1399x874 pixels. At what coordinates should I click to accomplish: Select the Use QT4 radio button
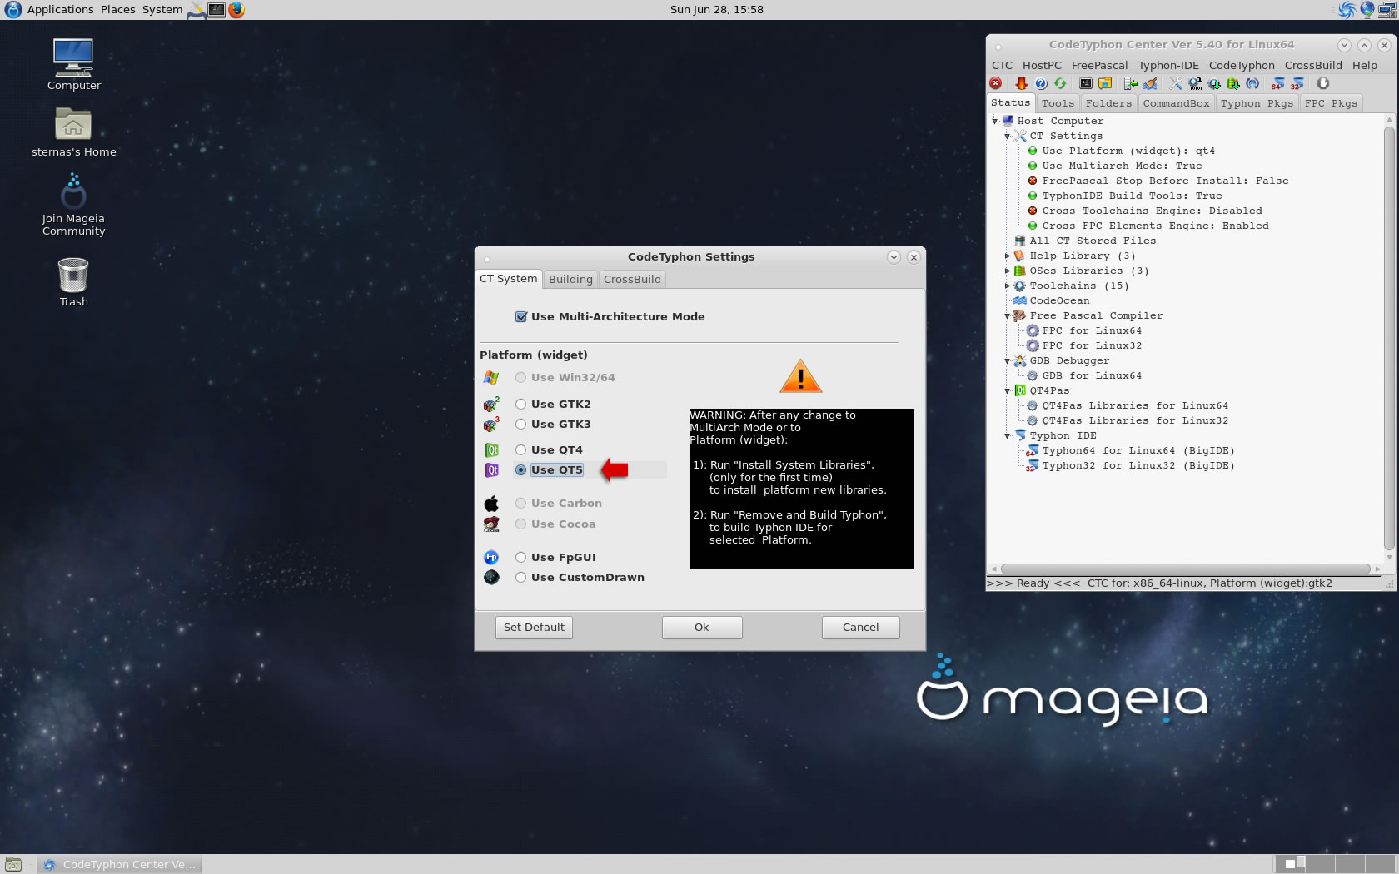520,449
